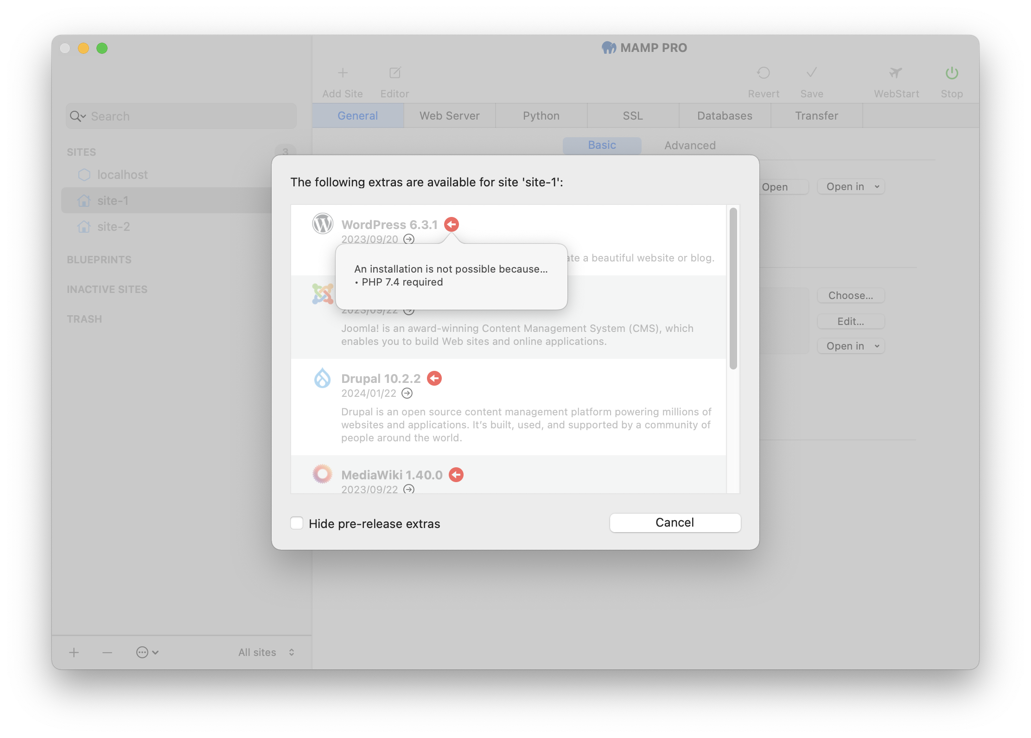
Task: Select localhost in Sites list
Action: (122, 175)
